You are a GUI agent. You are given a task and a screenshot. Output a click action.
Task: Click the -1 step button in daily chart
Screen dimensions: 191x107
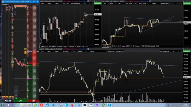point(90,4)
